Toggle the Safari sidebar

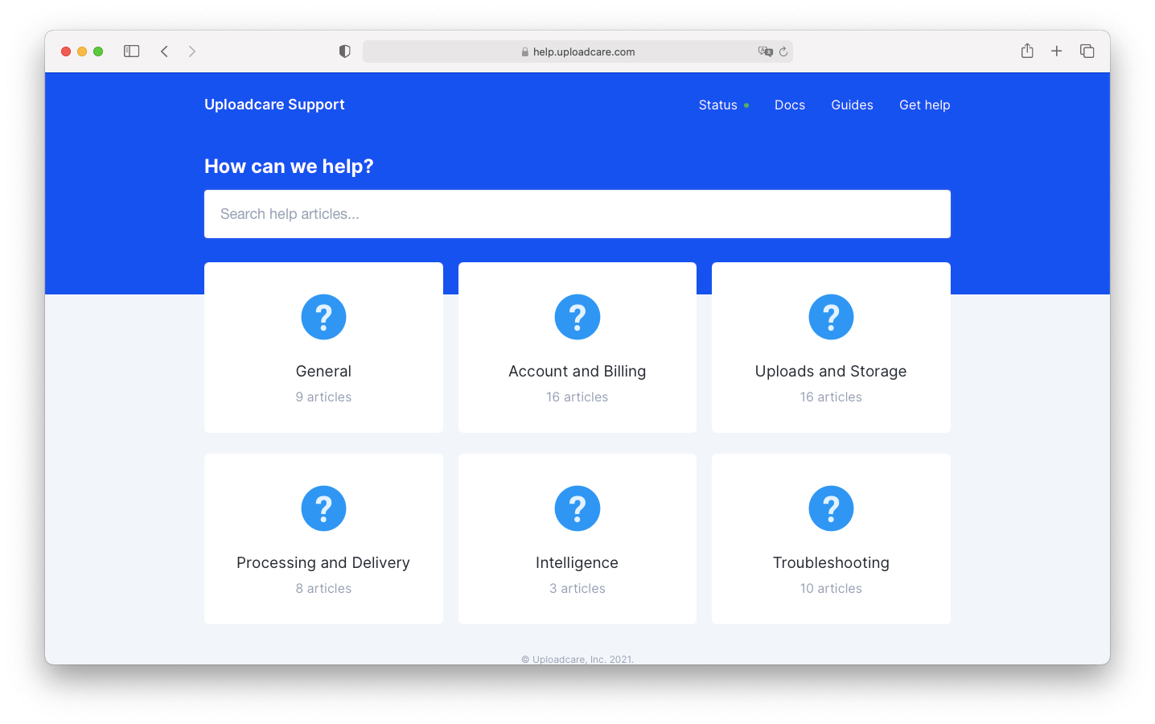coord(131,50)
